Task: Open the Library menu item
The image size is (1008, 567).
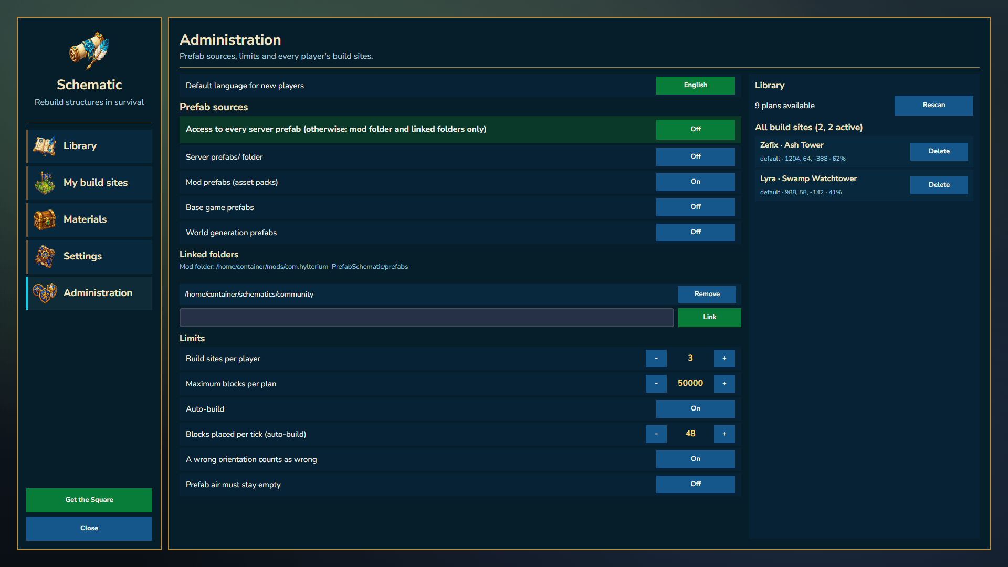Action: click(x=90, y=146)
